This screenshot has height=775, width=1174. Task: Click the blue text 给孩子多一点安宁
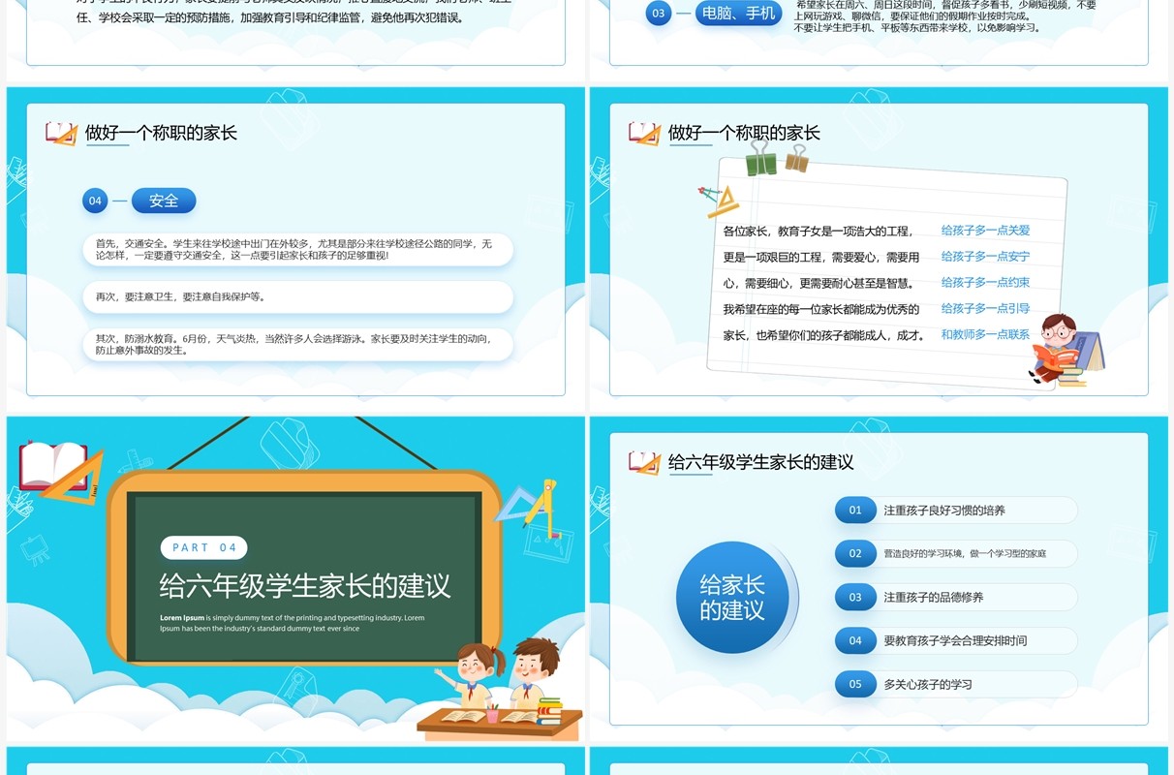click(x=985, y=257)
